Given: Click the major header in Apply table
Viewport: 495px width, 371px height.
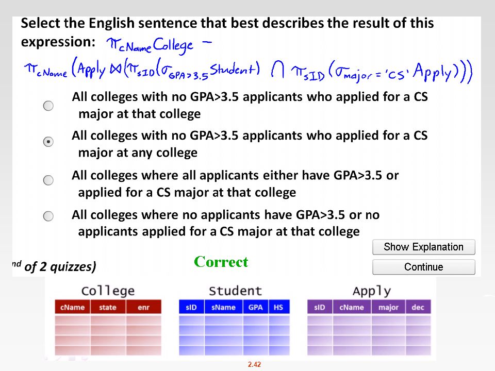Looking at the screenshot, I should pos(388,307).
